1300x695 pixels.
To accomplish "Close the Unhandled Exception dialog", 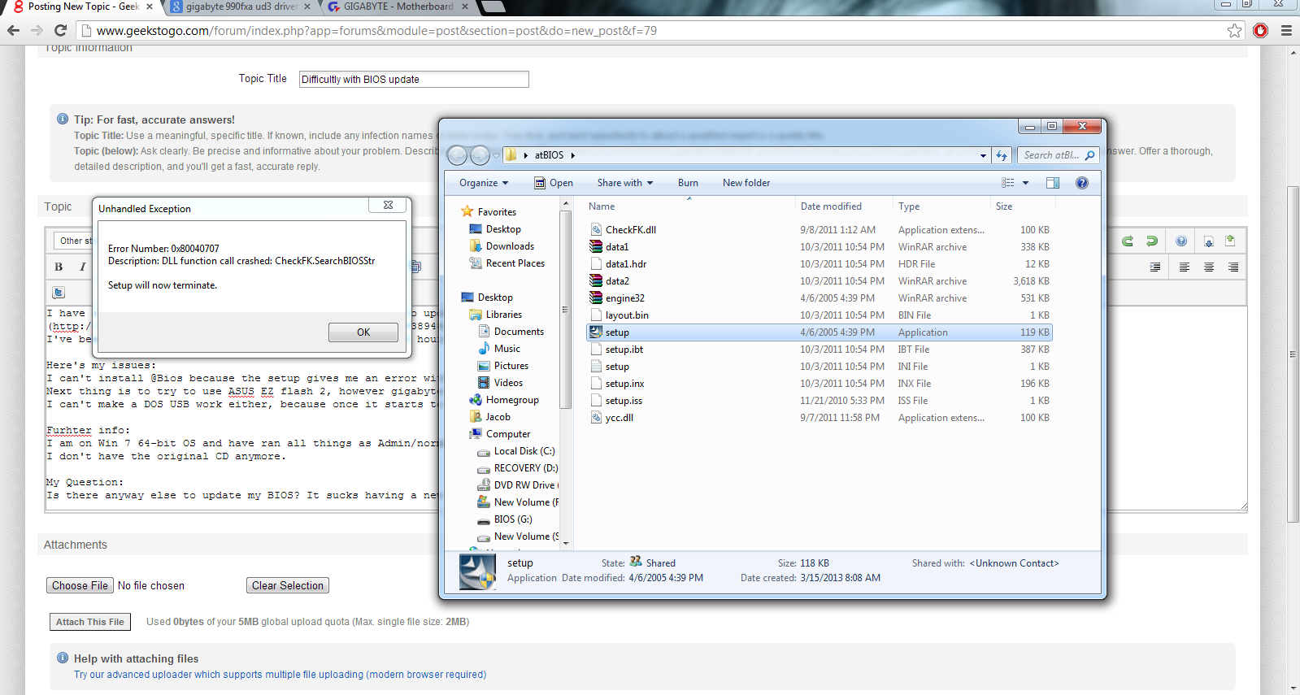I will point(388,205).
